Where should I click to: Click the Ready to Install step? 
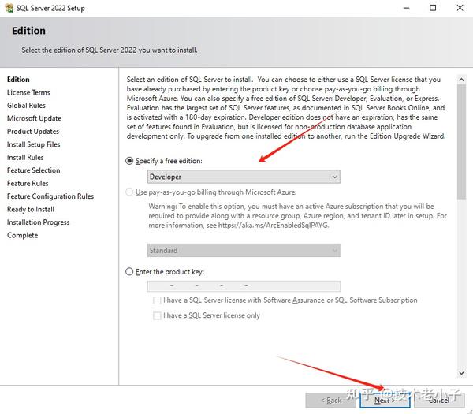pyautogui.click(x=31, y=209)
